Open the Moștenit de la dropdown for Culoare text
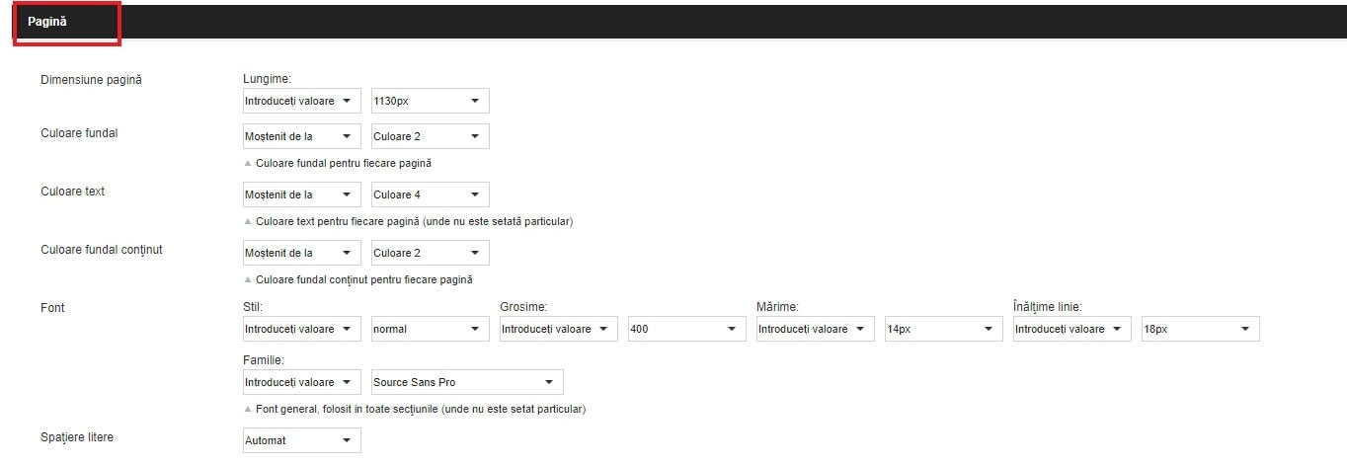 [x=302, y=194]
